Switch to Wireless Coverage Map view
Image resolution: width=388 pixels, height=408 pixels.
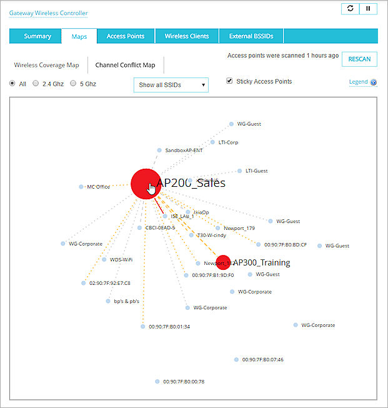[47, 65]
